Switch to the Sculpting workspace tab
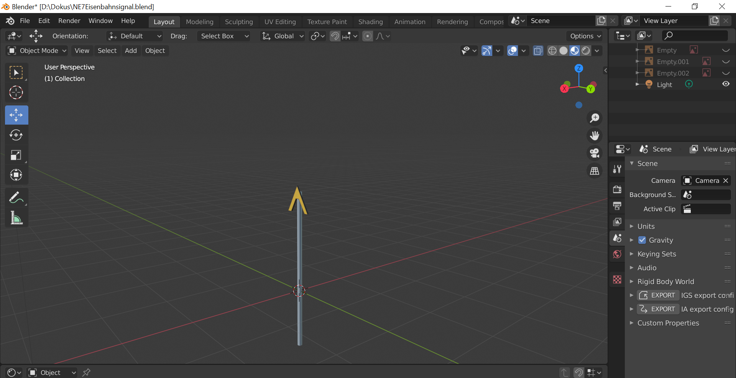Viewport: 736px width, 378px height. point(239,22)
